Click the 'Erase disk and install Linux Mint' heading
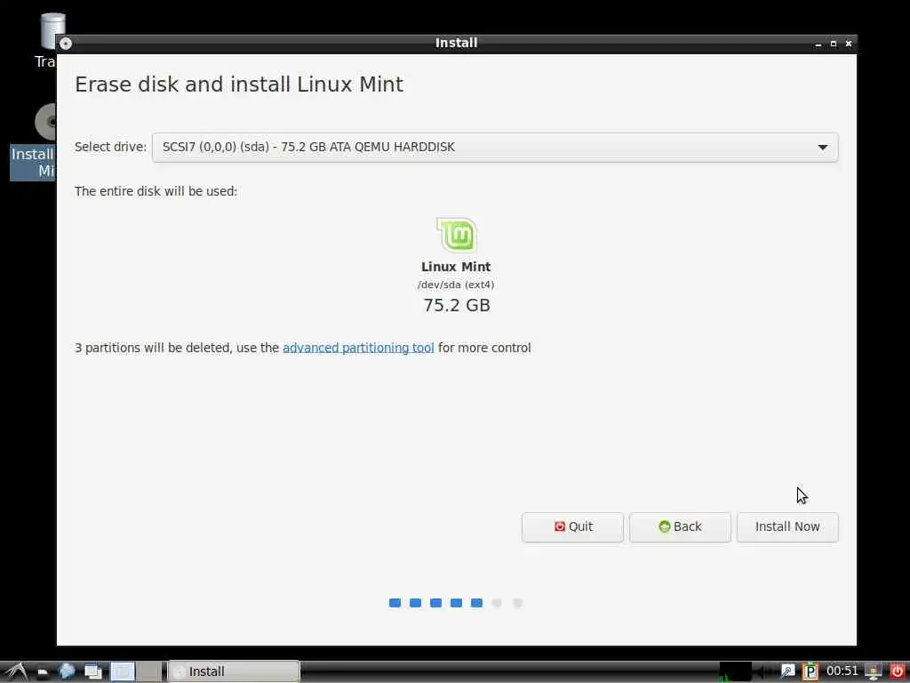 [238, 84]
